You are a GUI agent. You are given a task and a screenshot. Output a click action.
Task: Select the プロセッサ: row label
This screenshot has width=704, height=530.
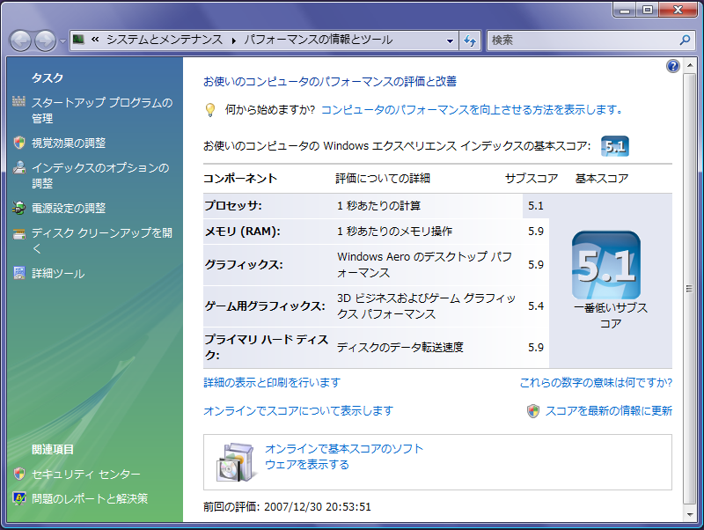[233, 206]
